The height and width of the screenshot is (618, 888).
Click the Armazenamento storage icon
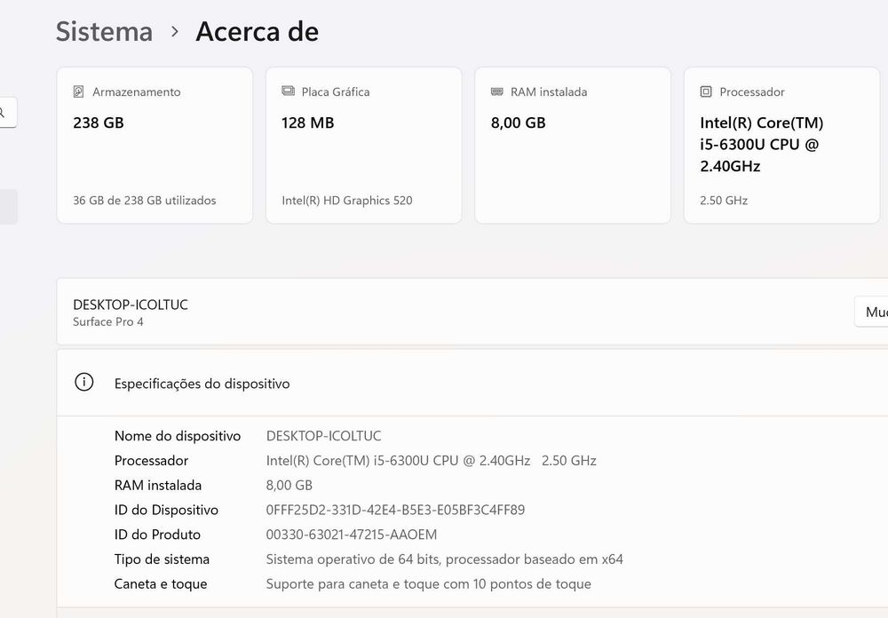click(79, 91)
